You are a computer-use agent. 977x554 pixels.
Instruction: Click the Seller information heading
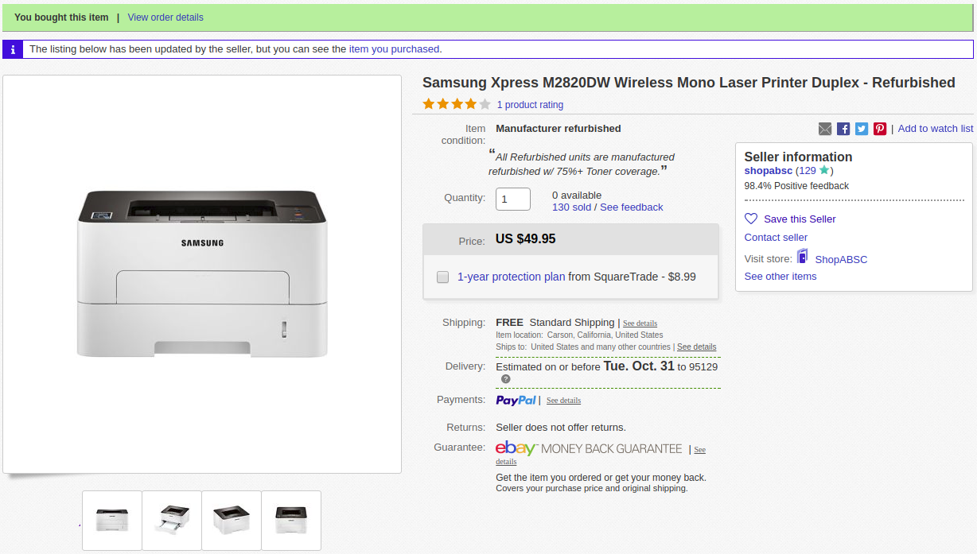point(798,157)
